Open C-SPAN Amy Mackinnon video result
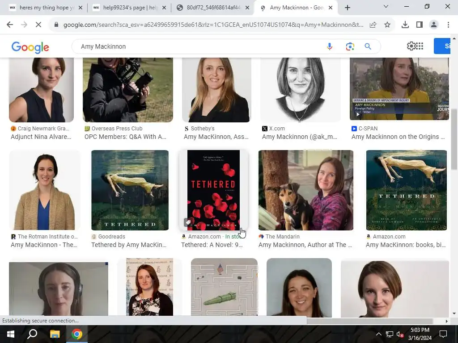Image resolution: width=458 pixels, height=343 pixels. pyautogui.click(x=398, y=137)
